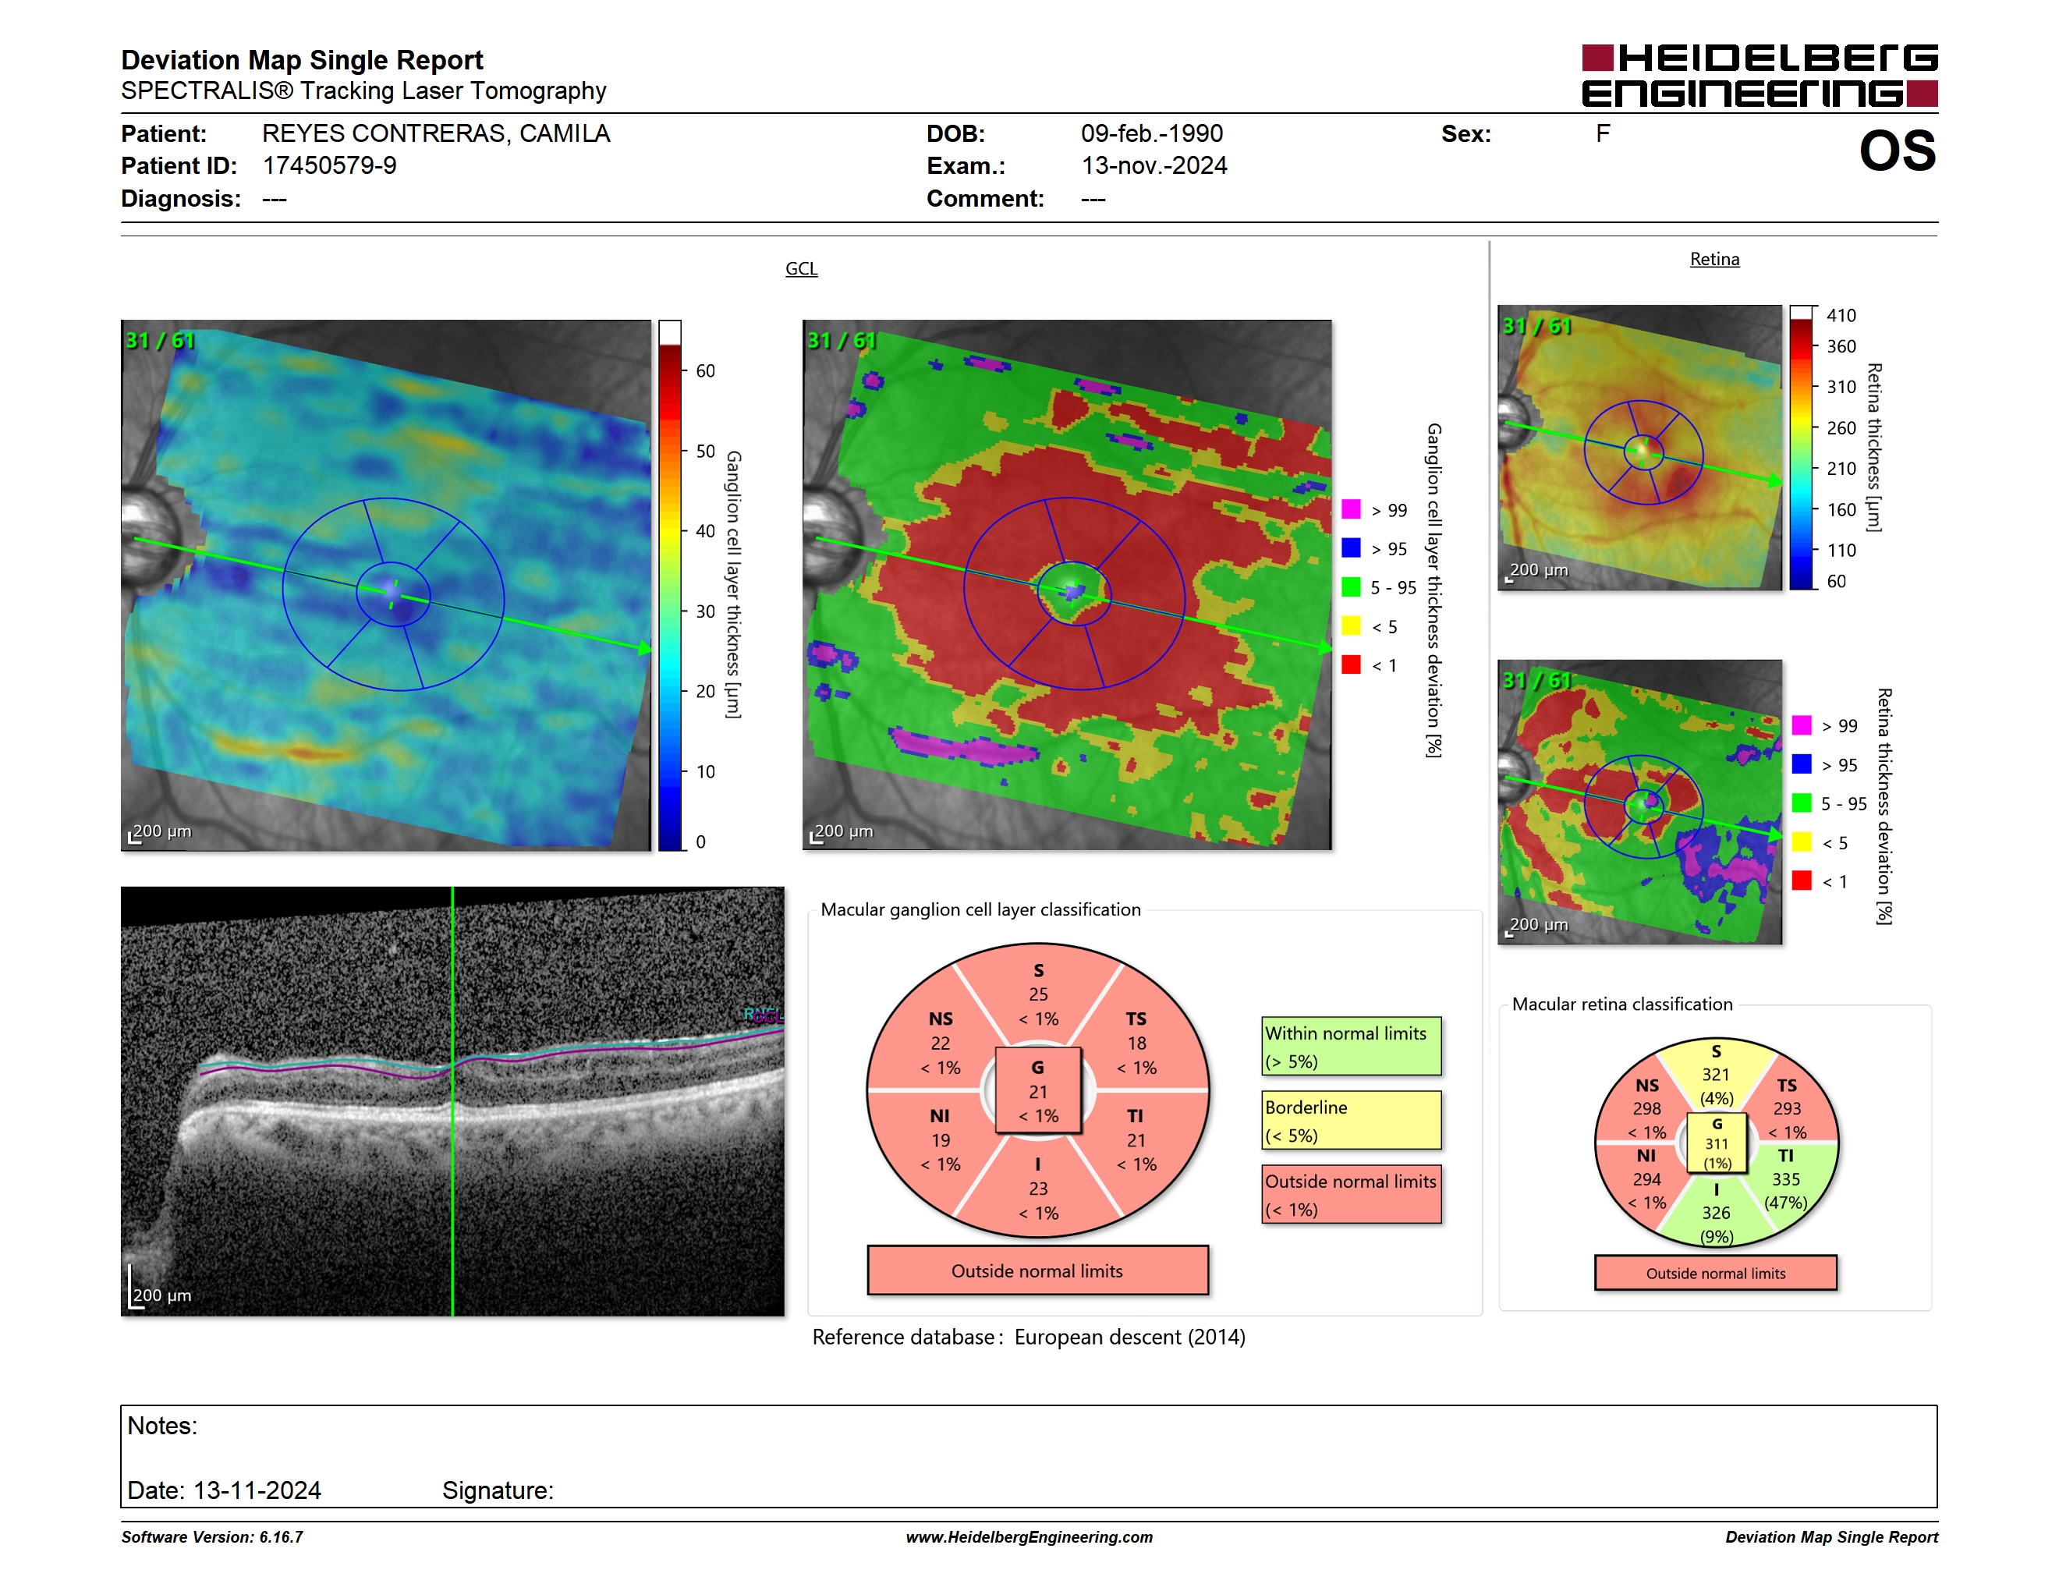
Task: Click red < 1 swatch in retina deviation legend
Action: pos(1802,881)
